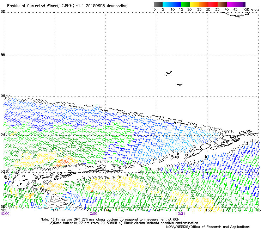Choose the yellow 20-25 knots color segment
261x229 pixels.
(x=195, y=4)
